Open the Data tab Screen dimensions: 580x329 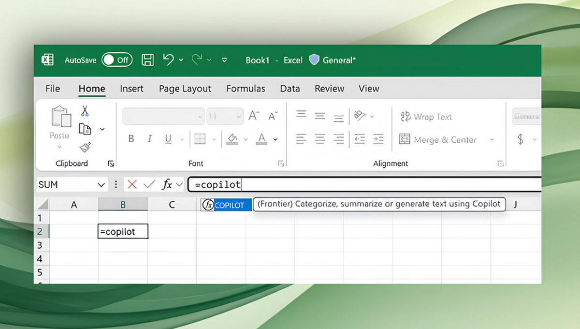pos(290,89)
